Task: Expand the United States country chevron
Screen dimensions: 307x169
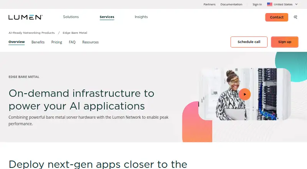Action: (296, 4)
